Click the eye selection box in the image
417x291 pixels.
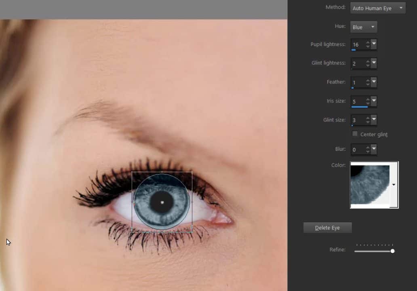pyautogui.click(x=162, y=201)
